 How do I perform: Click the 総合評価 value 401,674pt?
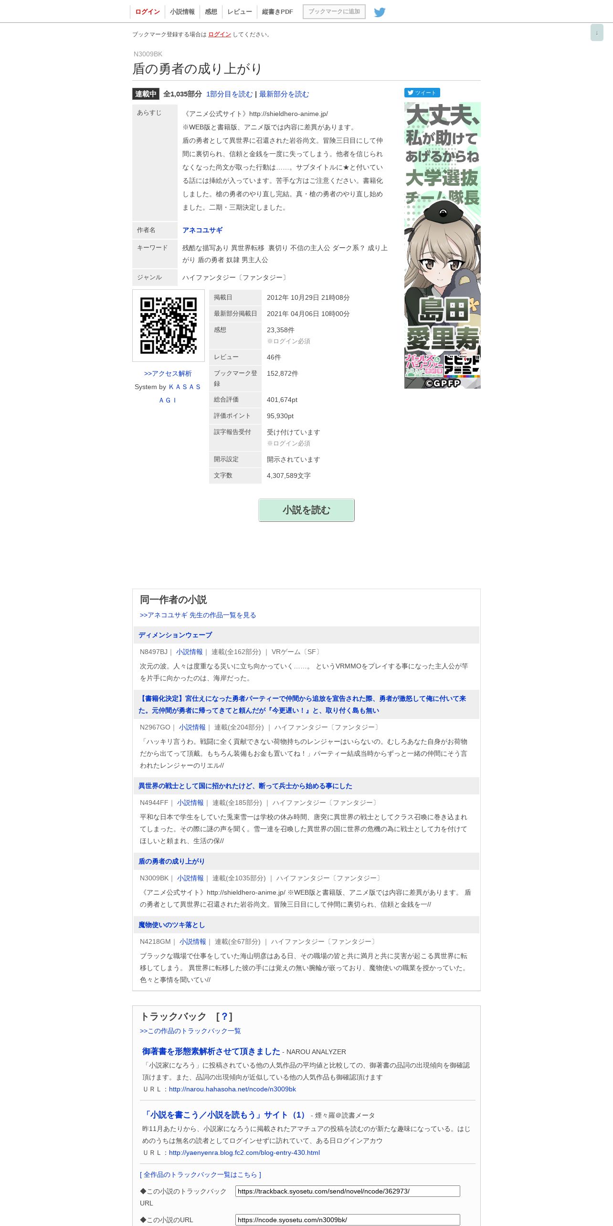coord(282,400)
